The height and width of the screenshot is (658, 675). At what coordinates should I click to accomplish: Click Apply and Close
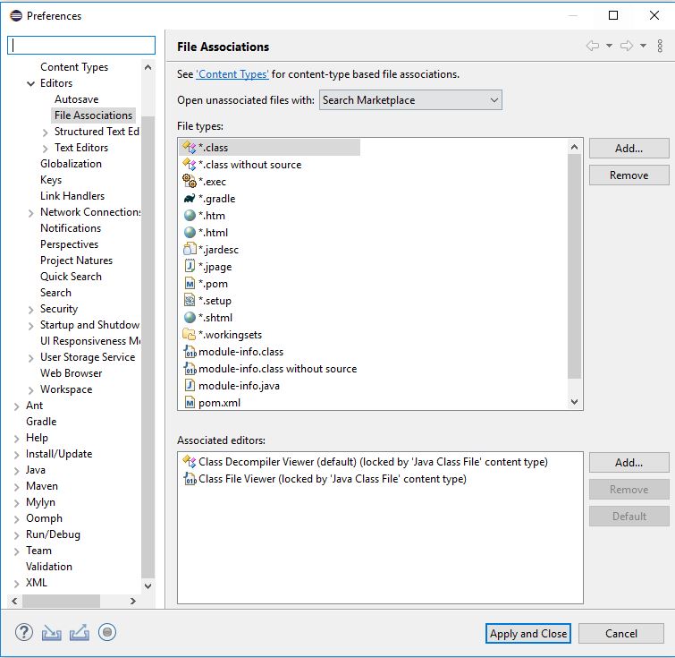(x=528, y=634)
